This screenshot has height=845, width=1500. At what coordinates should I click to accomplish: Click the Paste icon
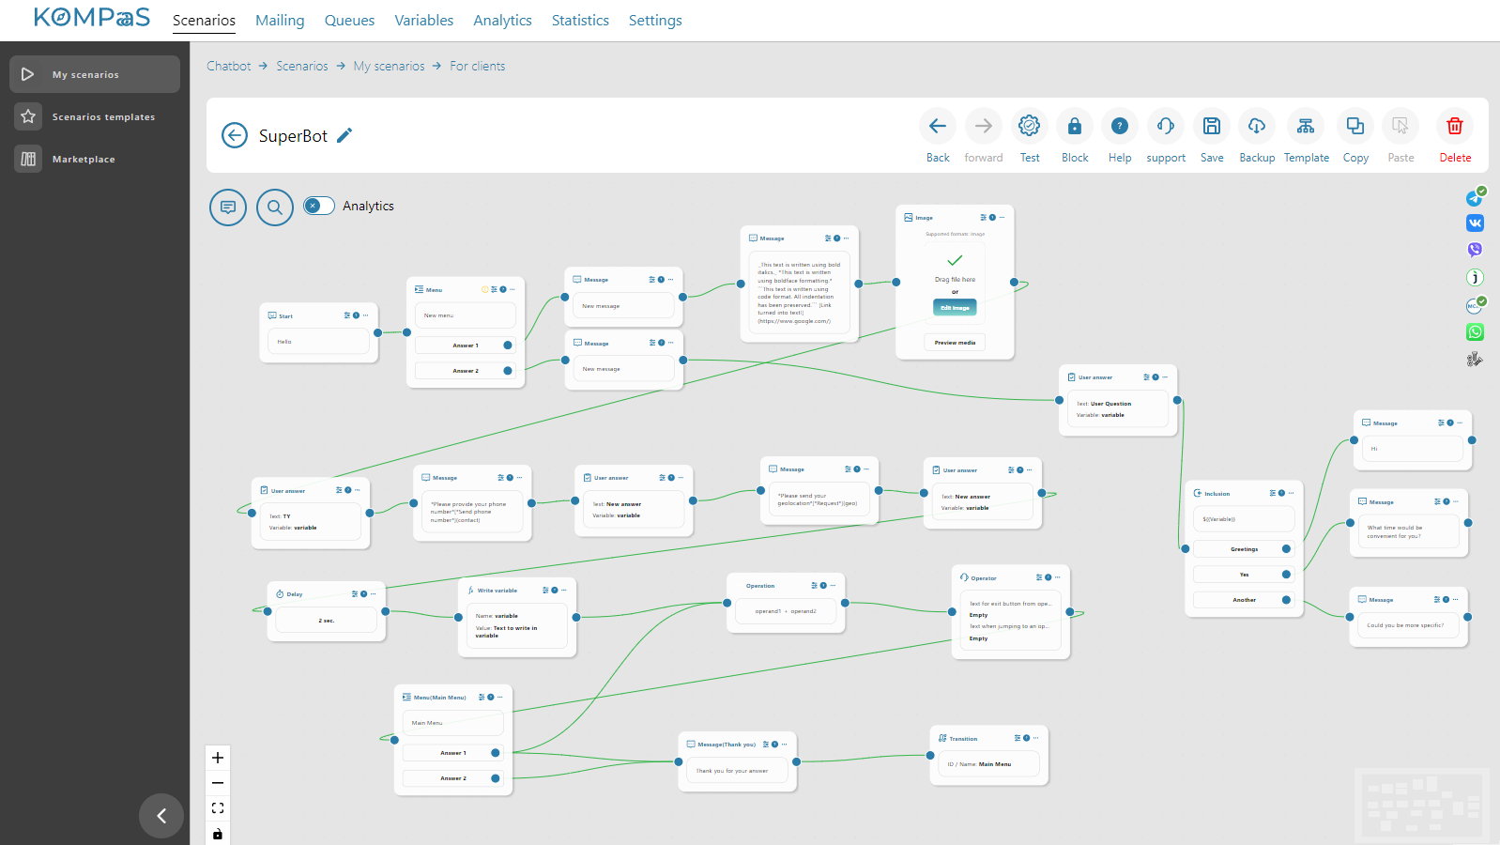[x=1401, y=126]
